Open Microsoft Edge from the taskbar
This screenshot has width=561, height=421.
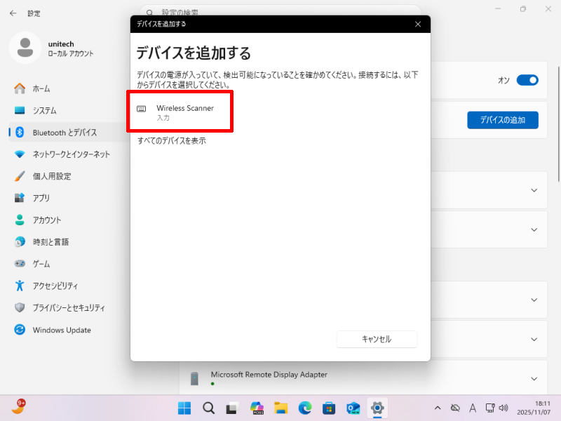coord(304,408)
